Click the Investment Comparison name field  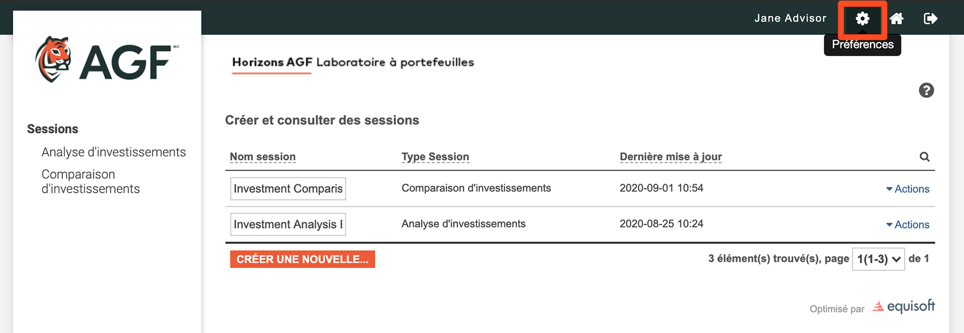(288, 189)
